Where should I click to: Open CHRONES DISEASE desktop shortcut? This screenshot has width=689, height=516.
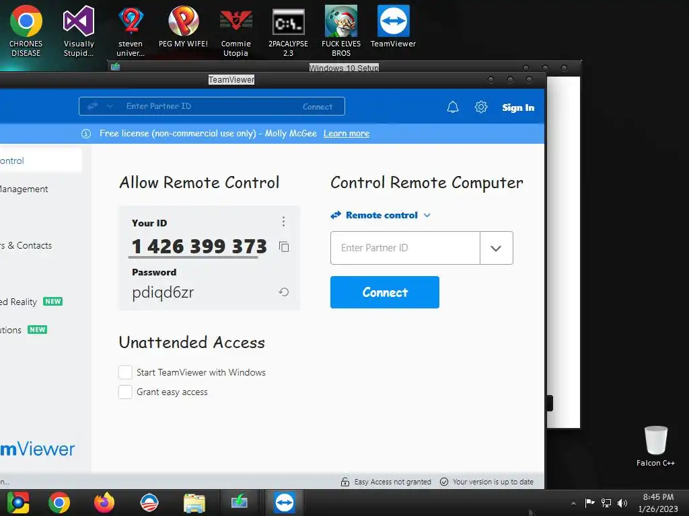(26, 31)
